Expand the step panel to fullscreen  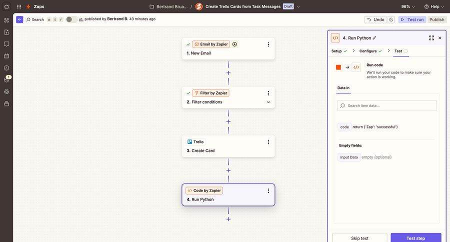431,38
